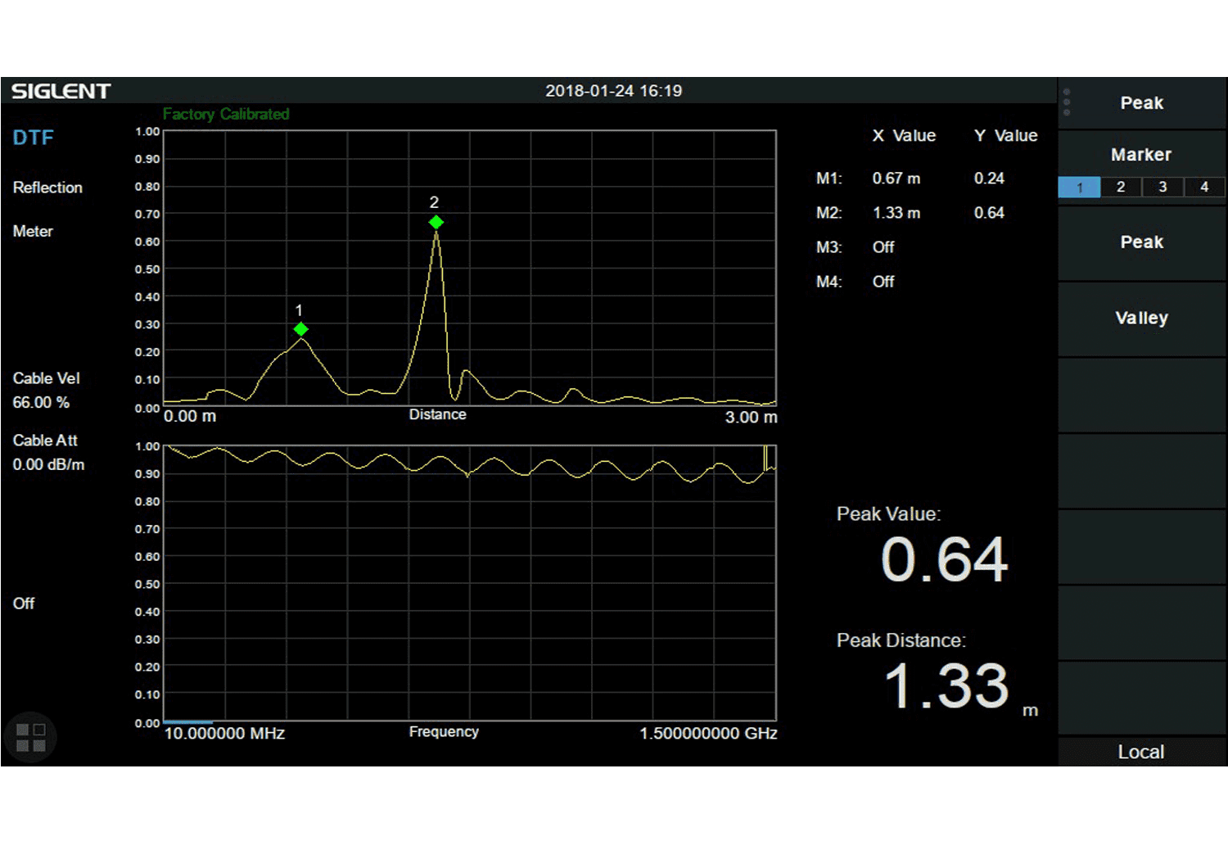Viewport: 1228px width, 868px height.
Task: Click the M2 row value 1.33 m
Action: (x=896, y=213)
